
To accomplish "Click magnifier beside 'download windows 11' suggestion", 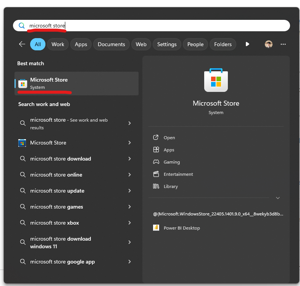I will pos(23,242).
